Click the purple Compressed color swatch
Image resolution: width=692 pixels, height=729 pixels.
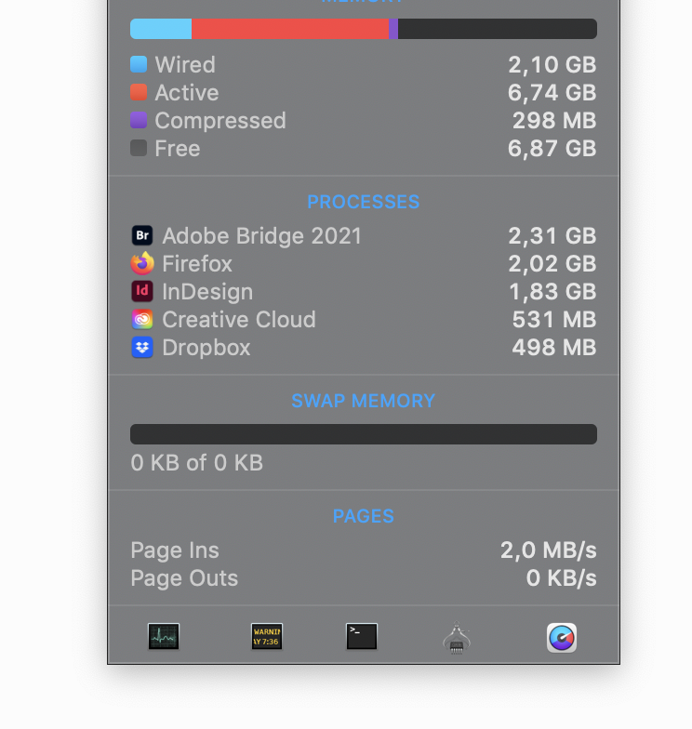[139, 120]
